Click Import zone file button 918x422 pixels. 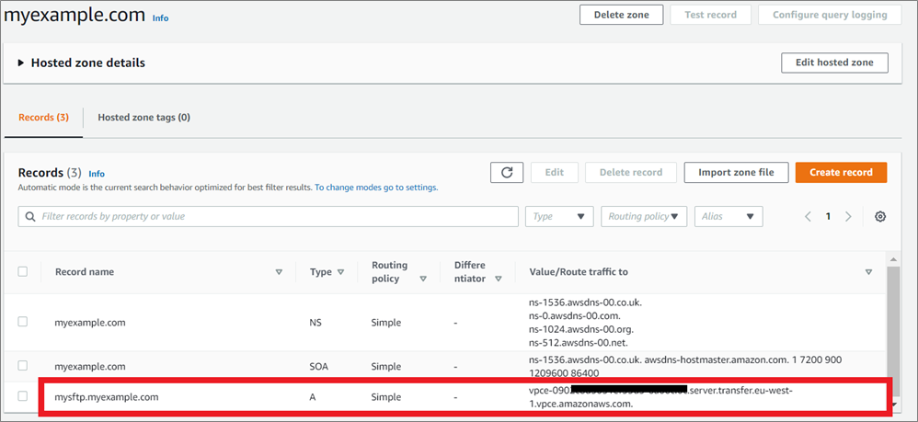click(x=736, y=172)
